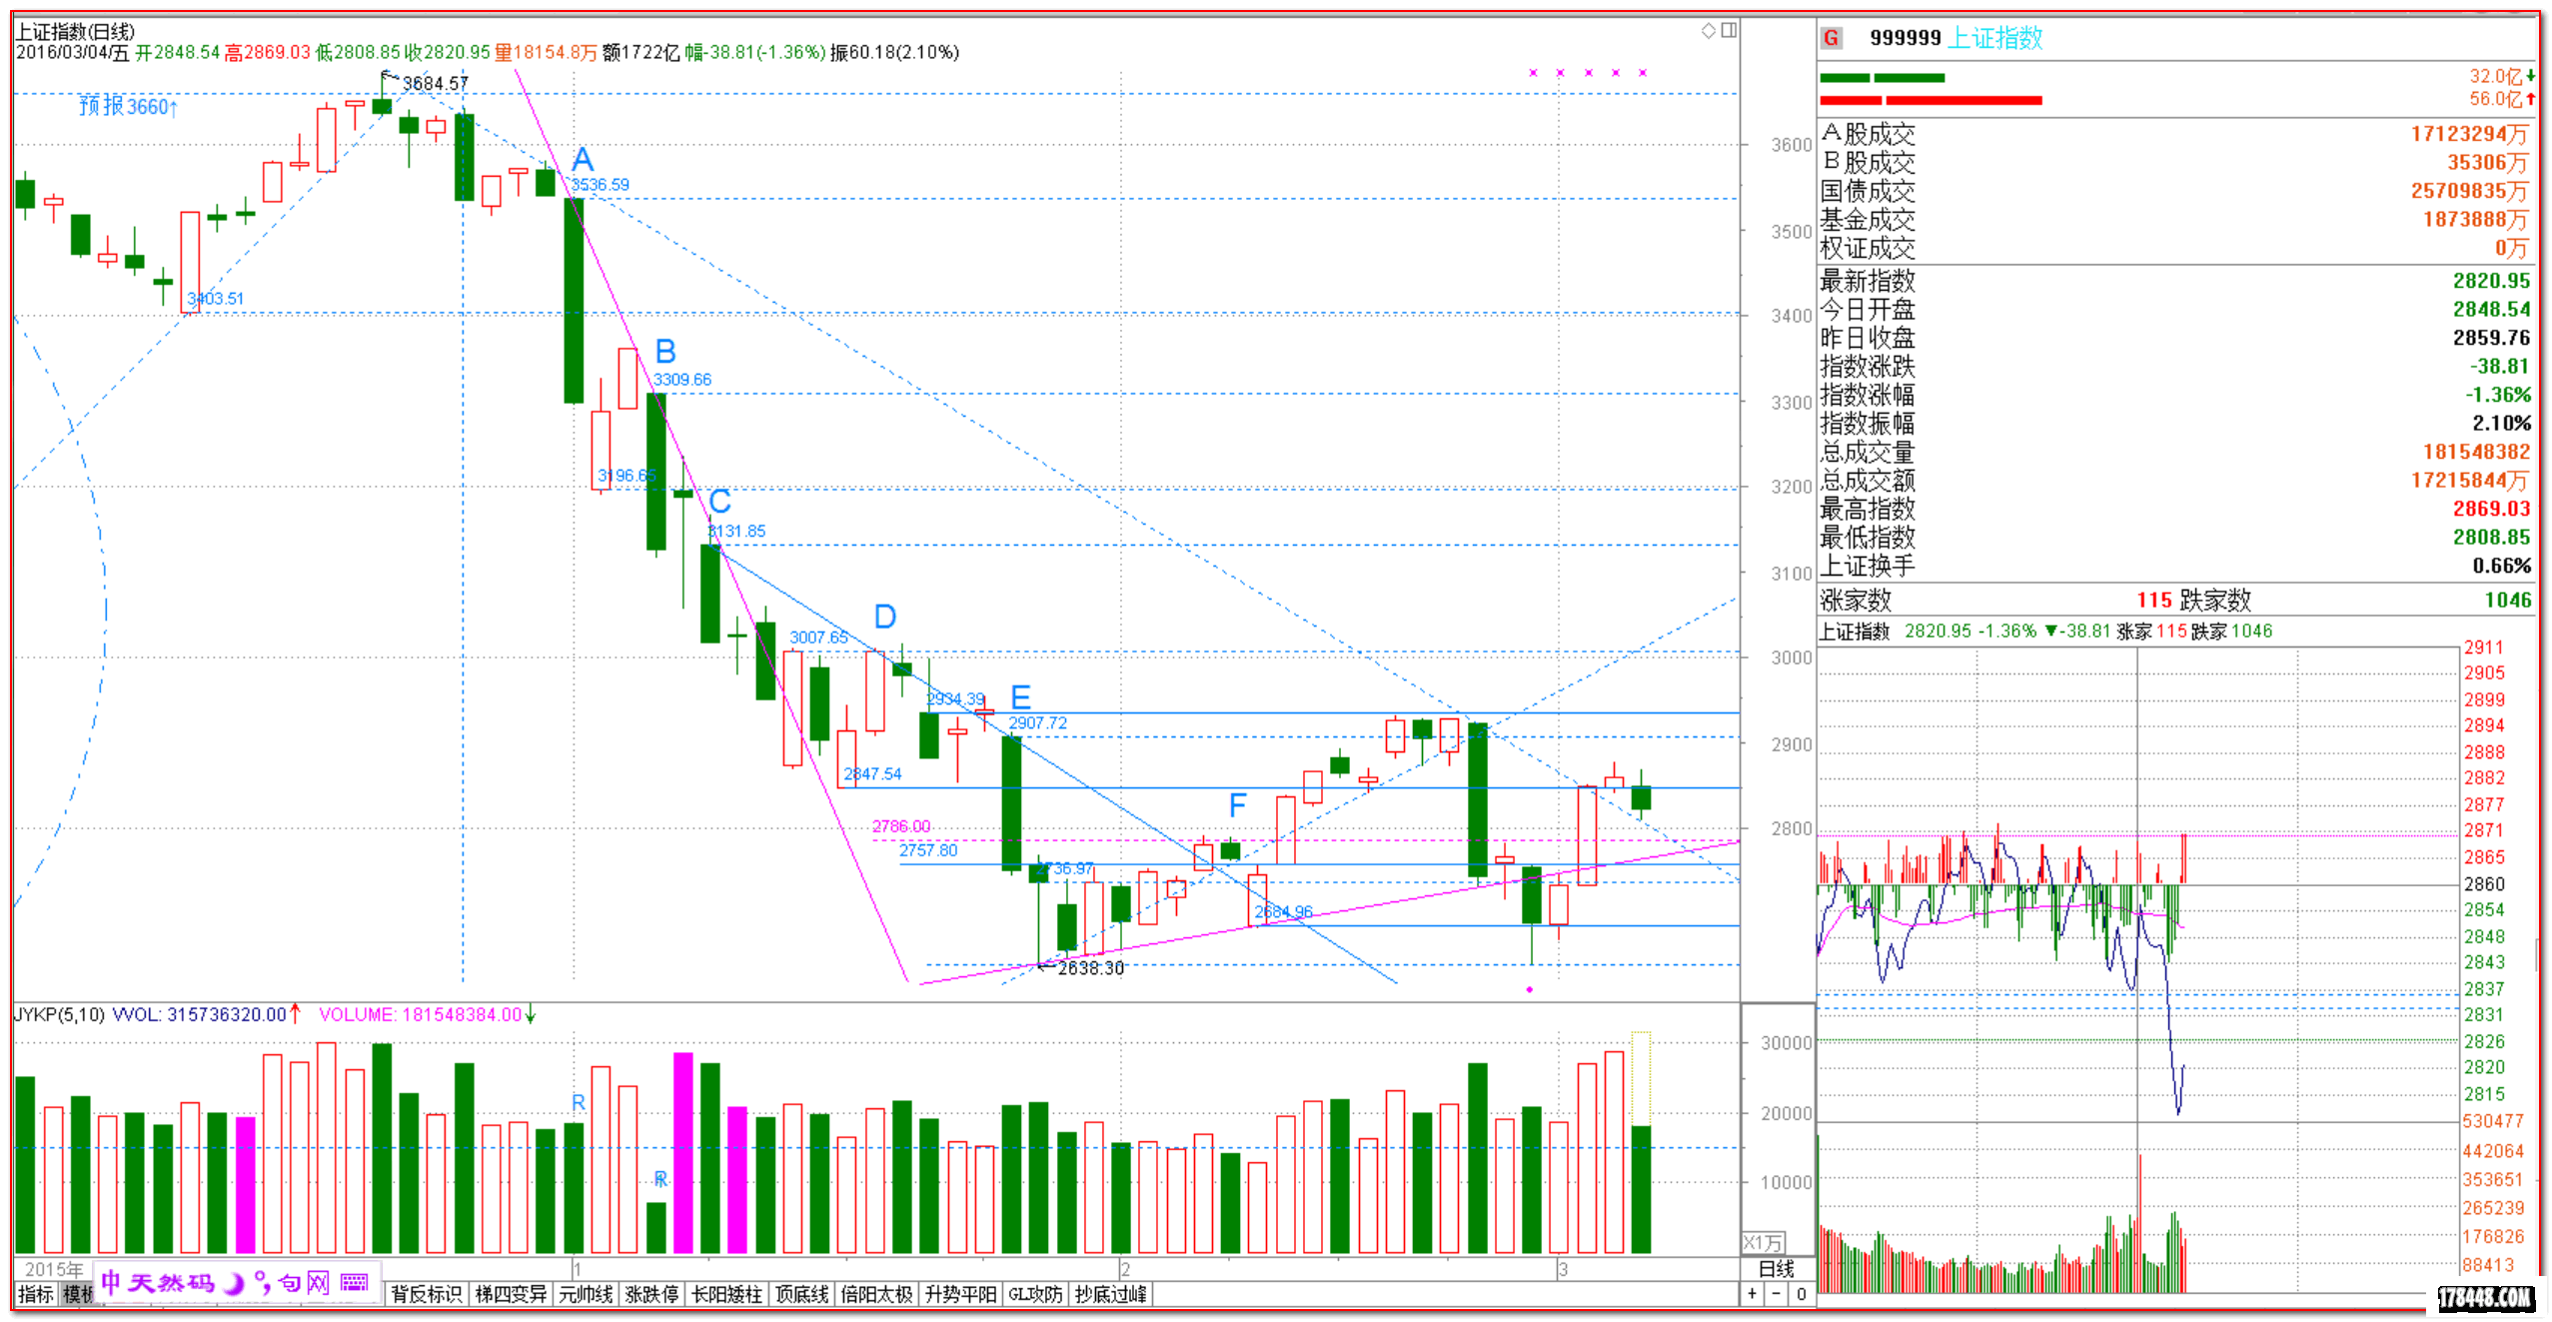Select the 顶底线 indicator tab
The width and height of the screenshot is (2552, 1322).
(801, 1294)
